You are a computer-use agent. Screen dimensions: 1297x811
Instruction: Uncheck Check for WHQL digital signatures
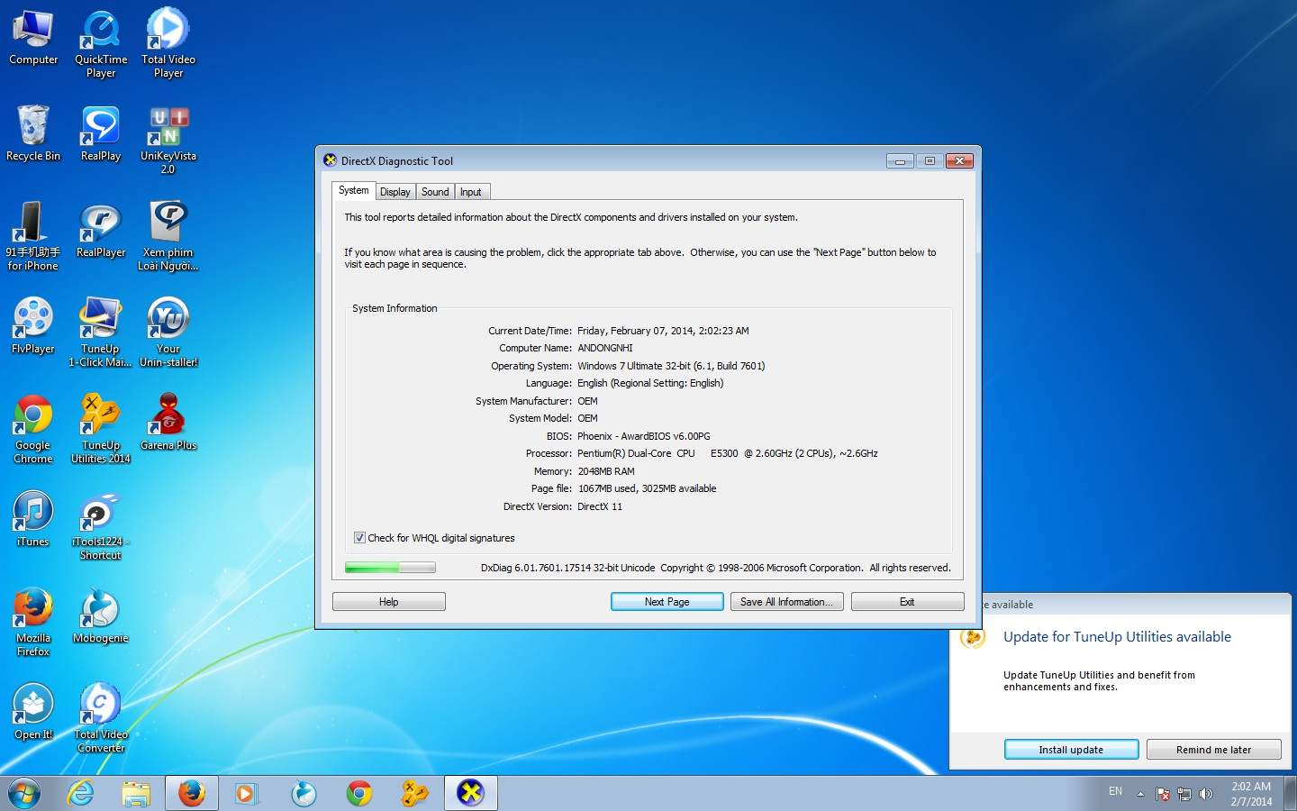[x=359, y=538]
